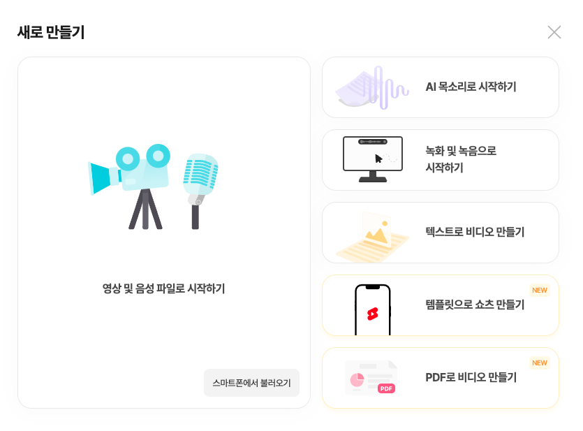Click the film camera illustration
The height and width of the screenshot is (431, 583).
tap(129, 186)
